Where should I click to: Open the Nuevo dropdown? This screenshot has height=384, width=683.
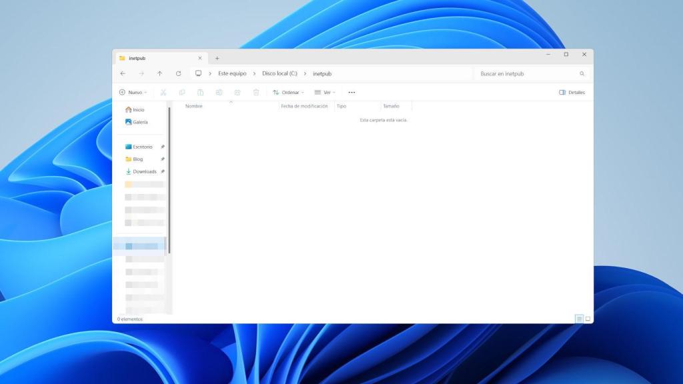point(133,92)
